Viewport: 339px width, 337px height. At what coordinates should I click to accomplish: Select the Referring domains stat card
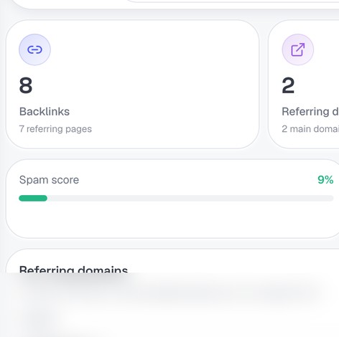pyautogui.click(x=304, y=85)
